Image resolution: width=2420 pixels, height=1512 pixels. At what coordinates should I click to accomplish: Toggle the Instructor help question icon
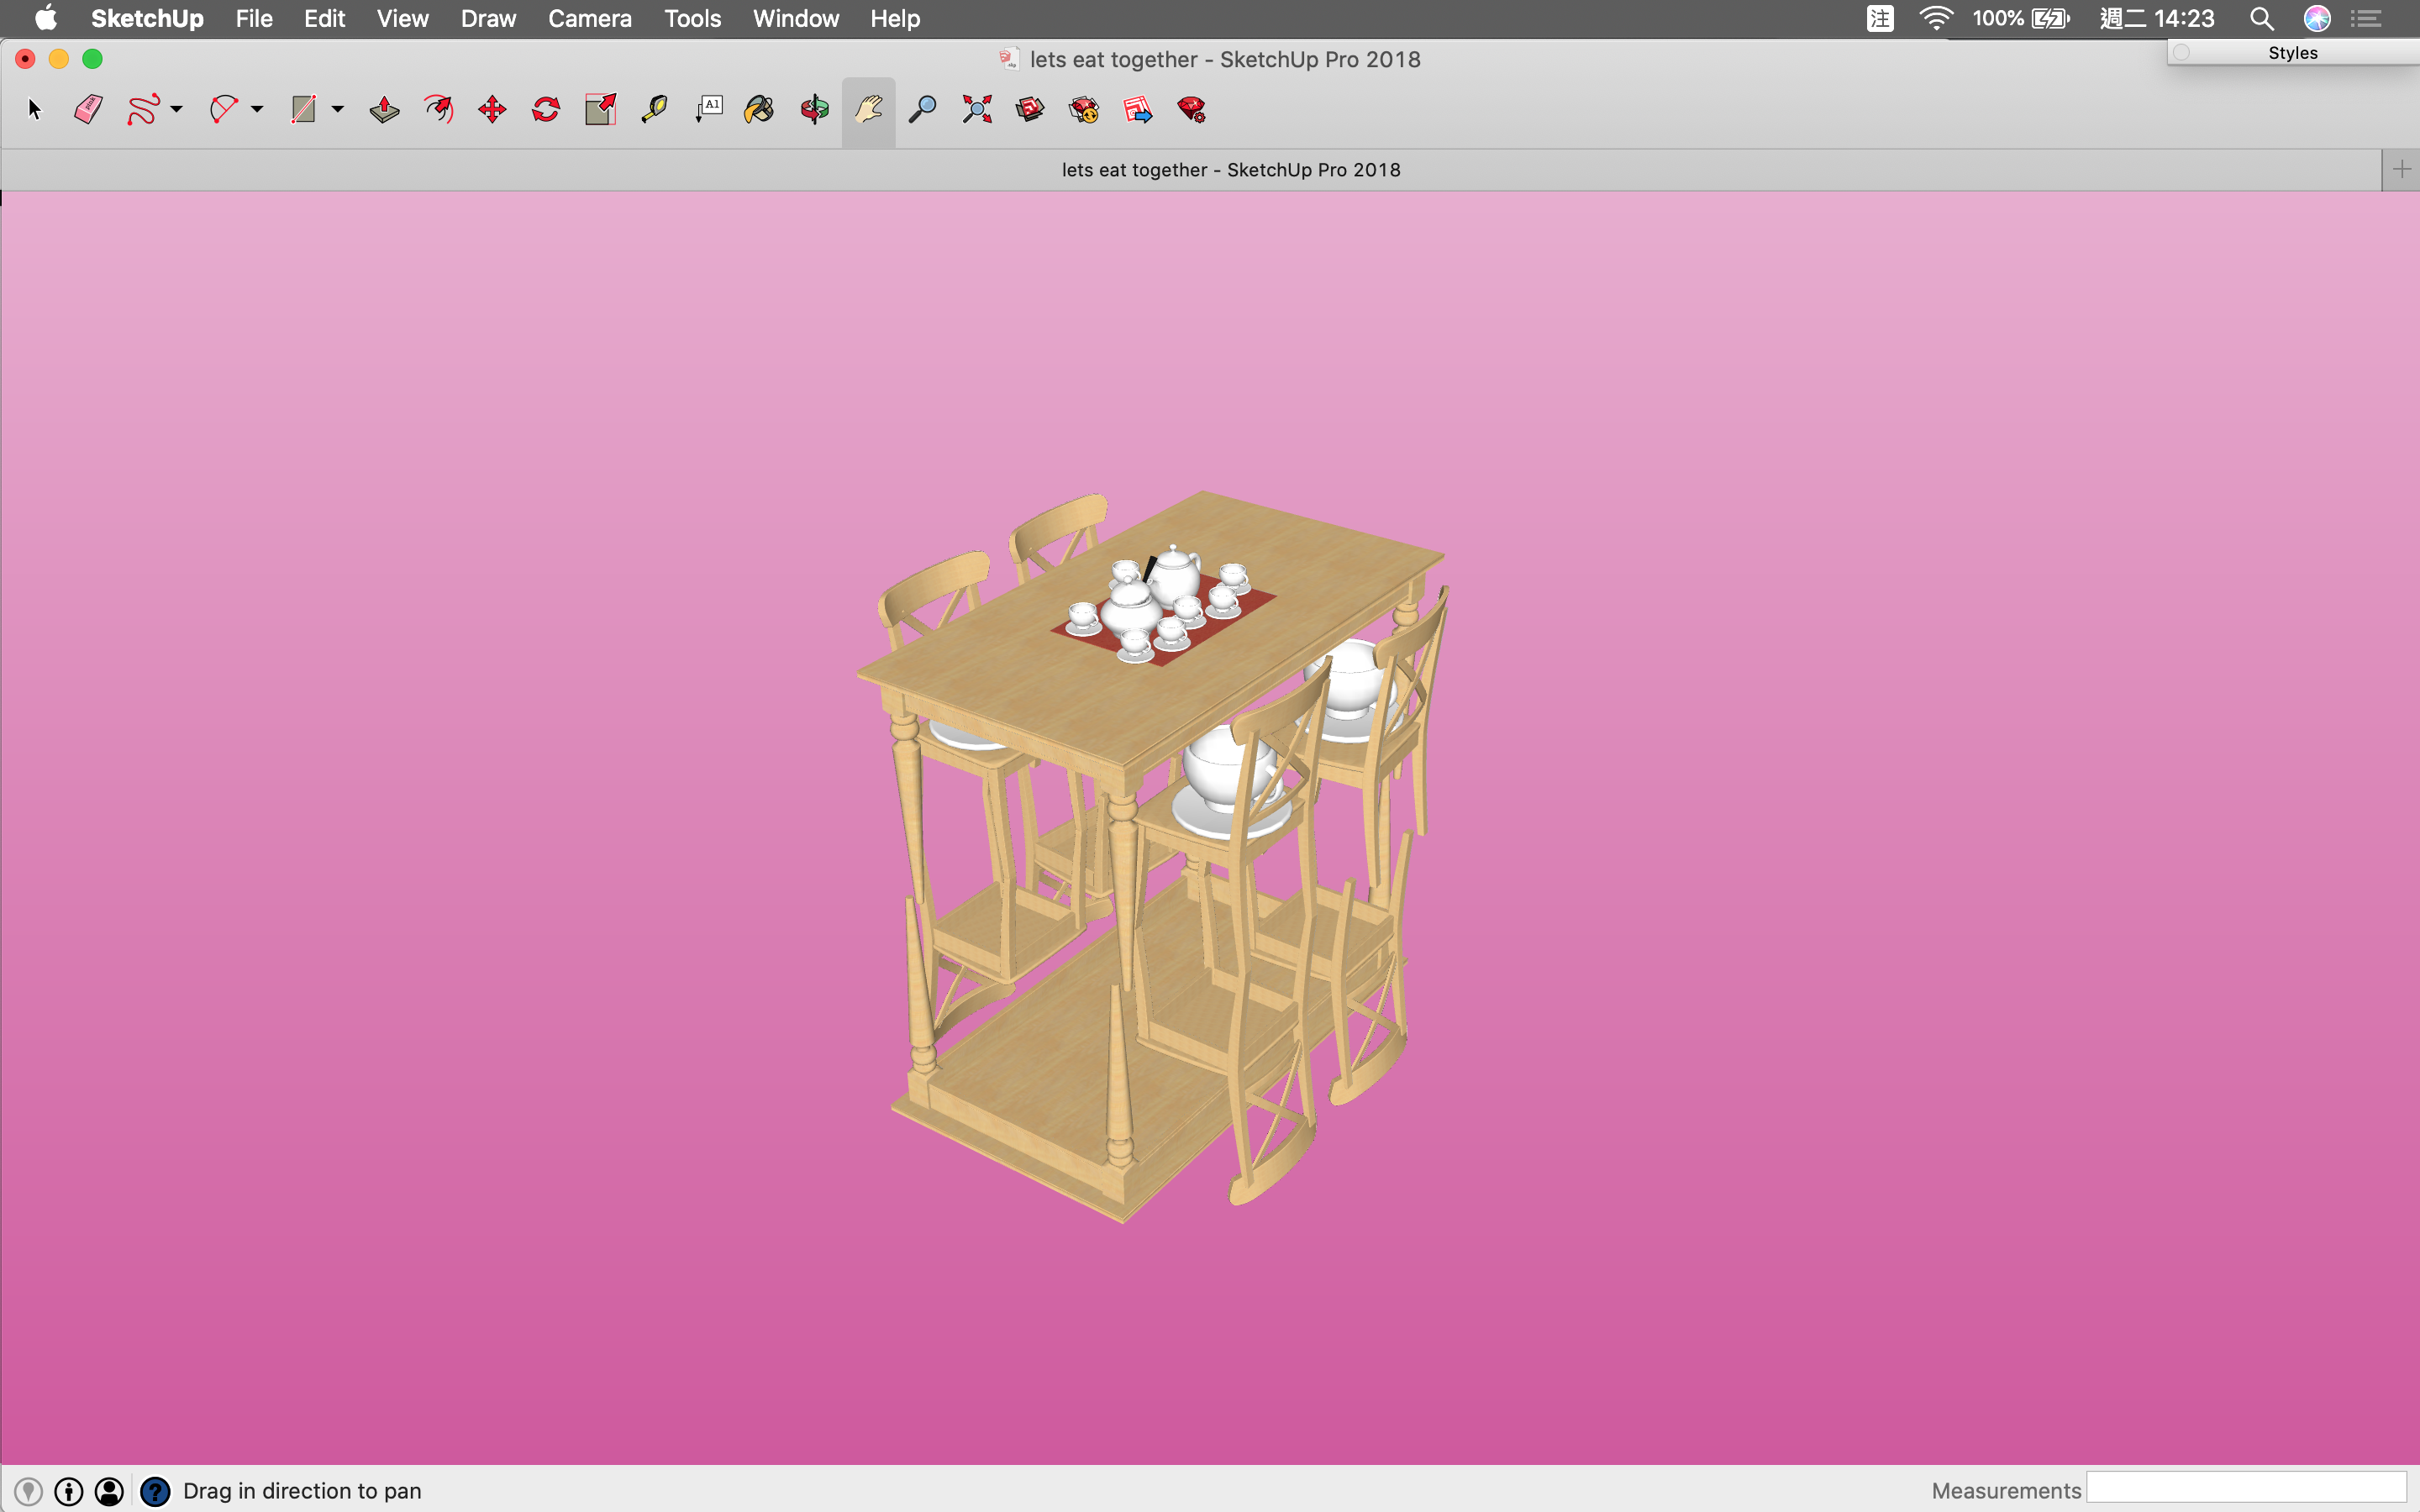155,1491
